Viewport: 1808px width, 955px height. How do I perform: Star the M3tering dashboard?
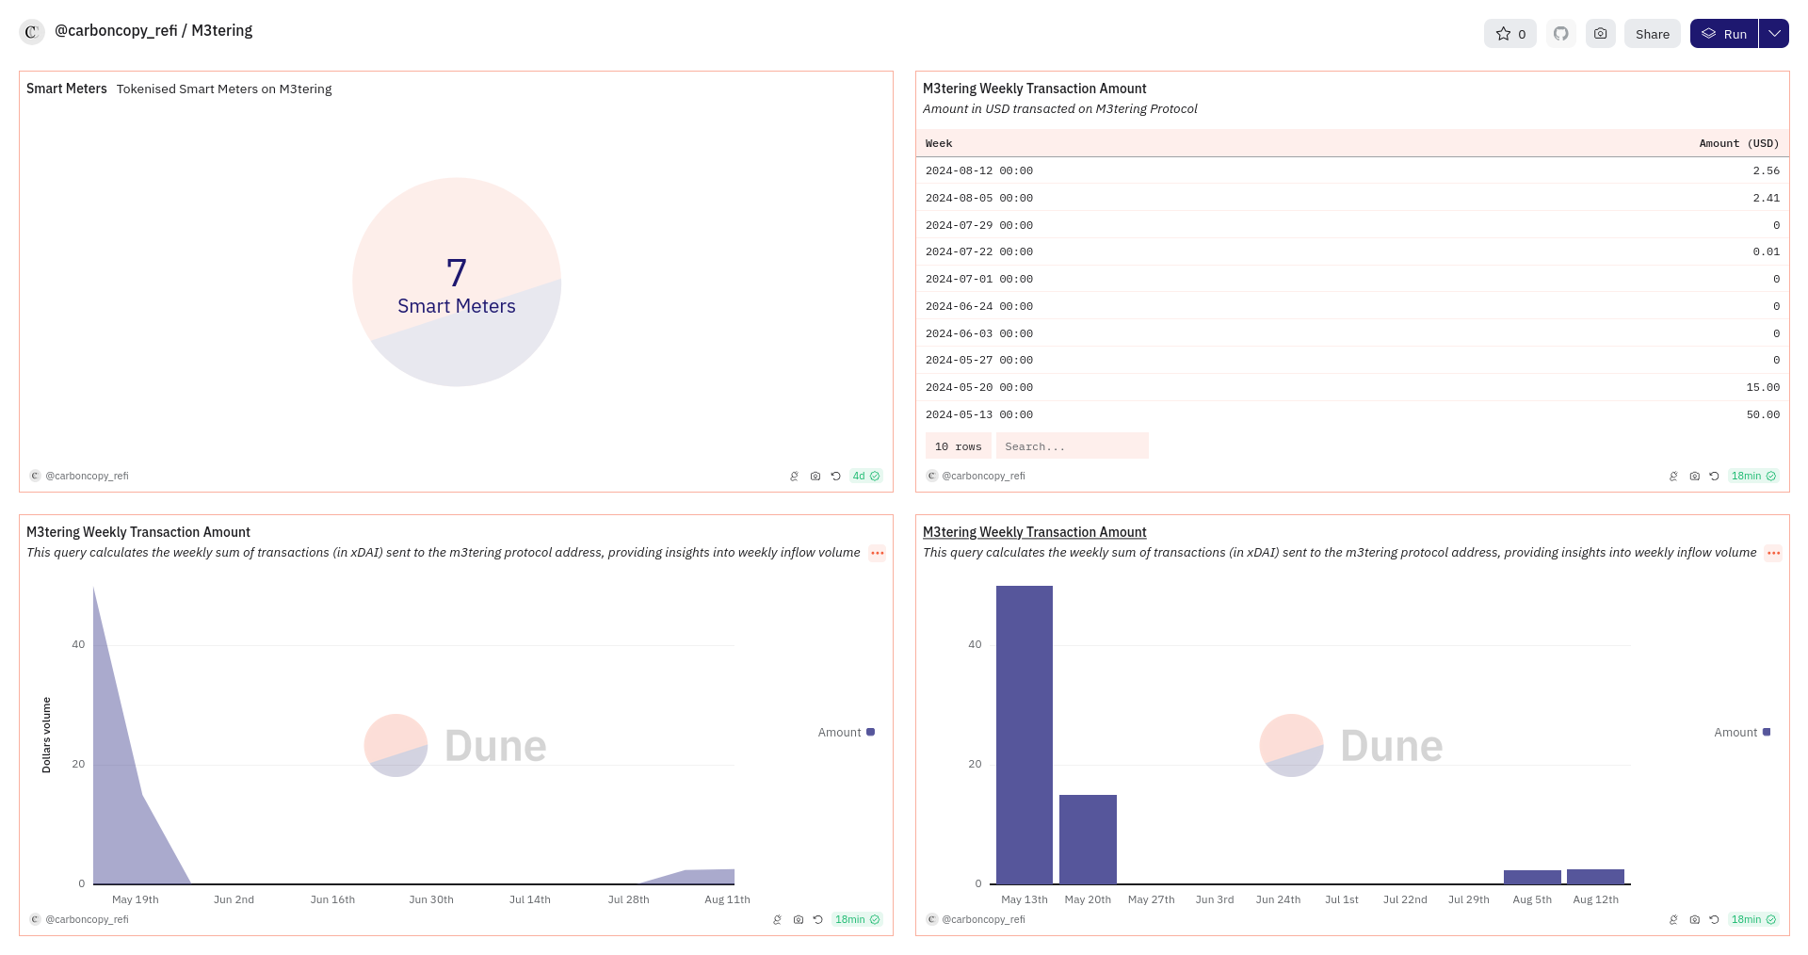(1510, 34)
